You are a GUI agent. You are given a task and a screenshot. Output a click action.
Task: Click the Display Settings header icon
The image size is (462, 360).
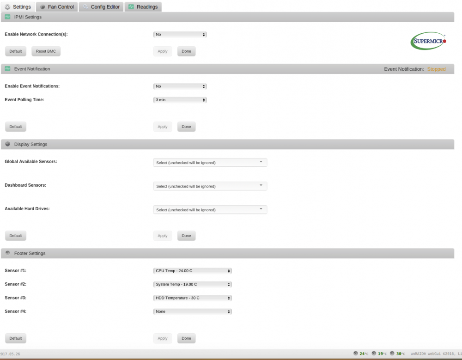pyautogui.click(x=8, y=144)
